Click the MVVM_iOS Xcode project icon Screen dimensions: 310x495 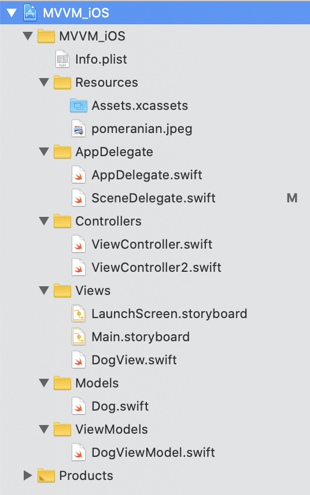[x=30, y=13]
